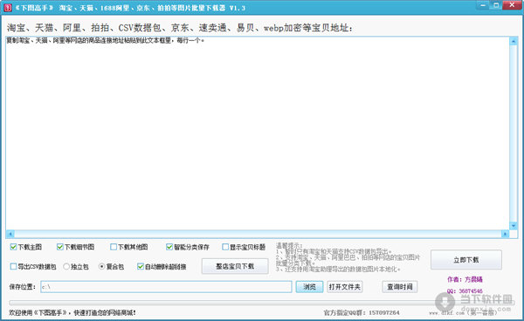The image size is (524, 321).
Task: Maximize the 下图高手 window
Action: [496, 5]
